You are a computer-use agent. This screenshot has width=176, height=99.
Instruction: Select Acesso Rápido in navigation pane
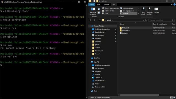(x=99, y=26)
